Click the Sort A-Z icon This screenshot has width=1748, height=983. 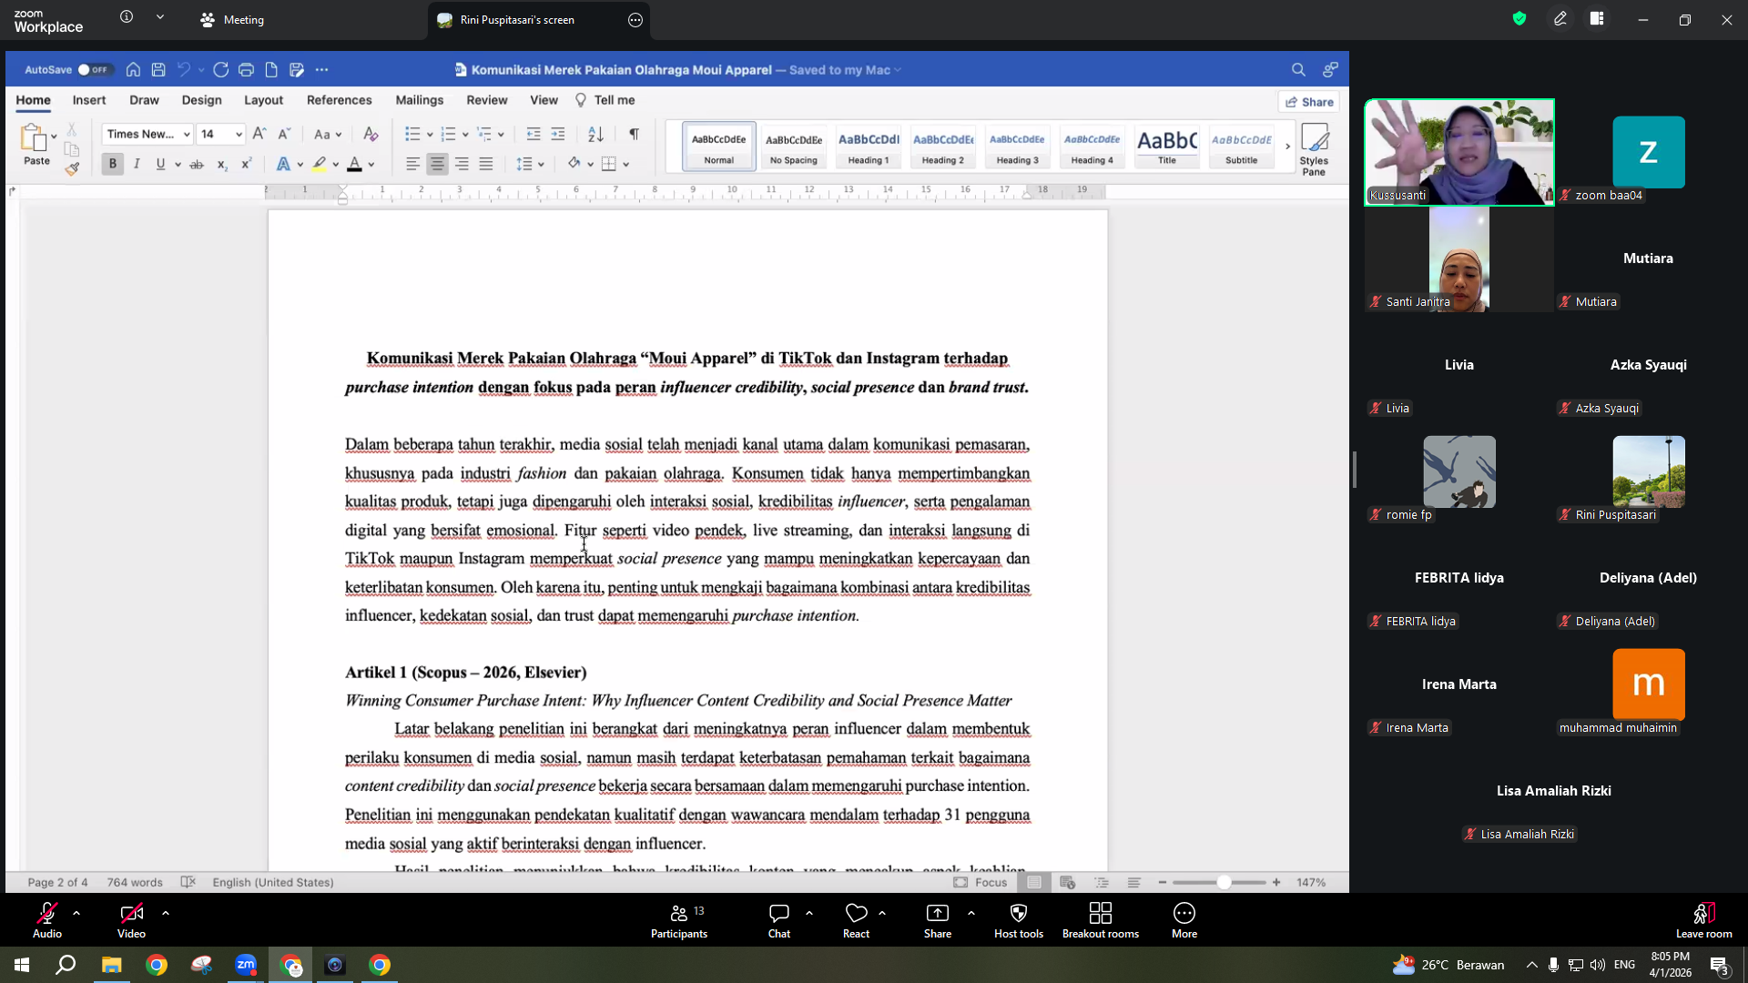[595, 134]
